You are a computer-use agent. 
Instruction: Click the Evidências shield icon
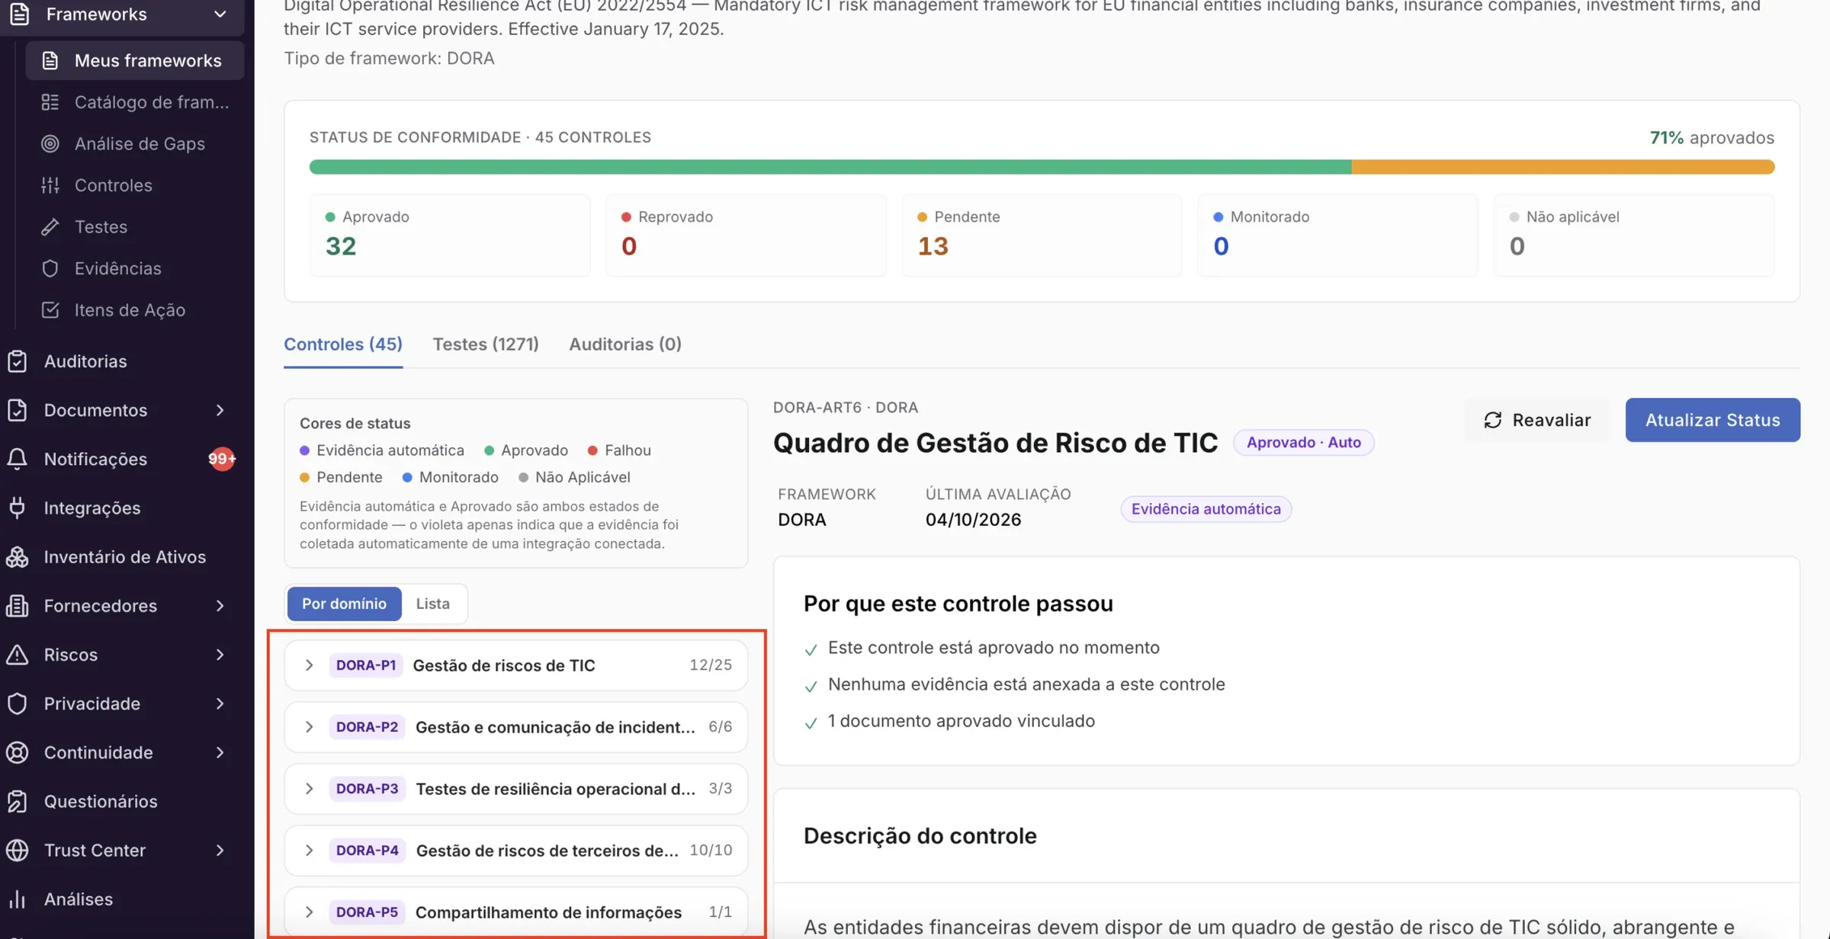coord(50,268)
